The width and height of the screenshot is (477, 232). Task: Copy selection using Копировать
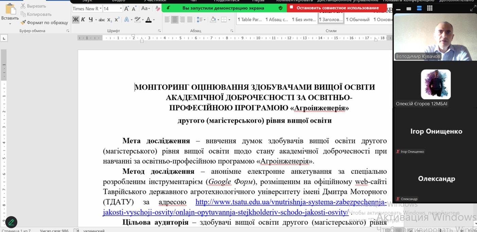tap(36, 14)
